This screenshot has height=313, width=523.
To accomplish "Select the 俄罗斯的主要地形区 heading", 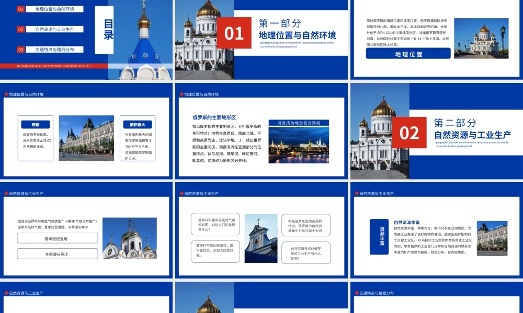I will 214,117.
